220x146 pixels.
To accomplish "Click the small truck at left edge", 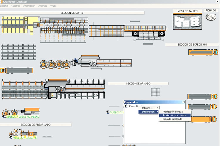I will point(16,71).
